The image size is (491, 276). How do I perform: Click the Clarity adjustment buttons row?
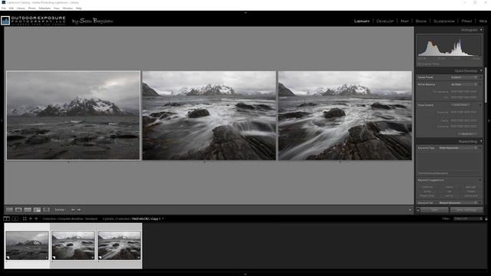click(463, 120)
